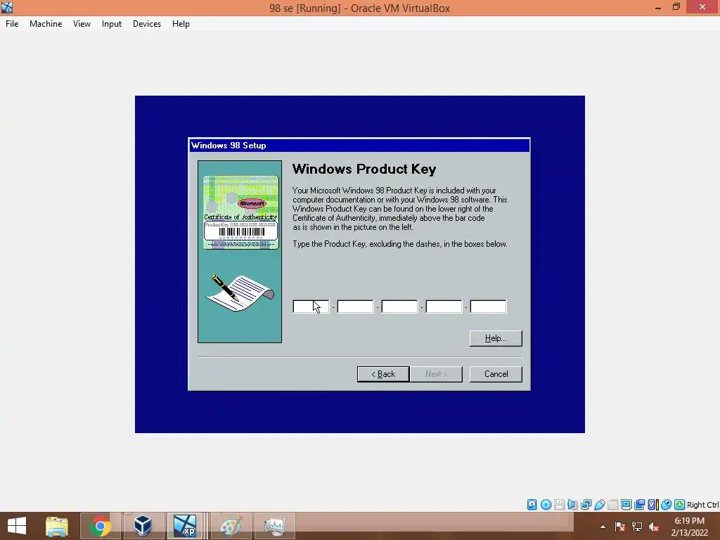Open the Help menu in the menu bar
Viewport: 720px width, 540px height.
[x=181, y=24]
